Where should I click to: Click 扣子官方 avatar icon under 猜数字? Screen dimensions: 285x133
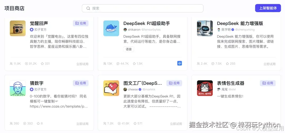point(32,89)
